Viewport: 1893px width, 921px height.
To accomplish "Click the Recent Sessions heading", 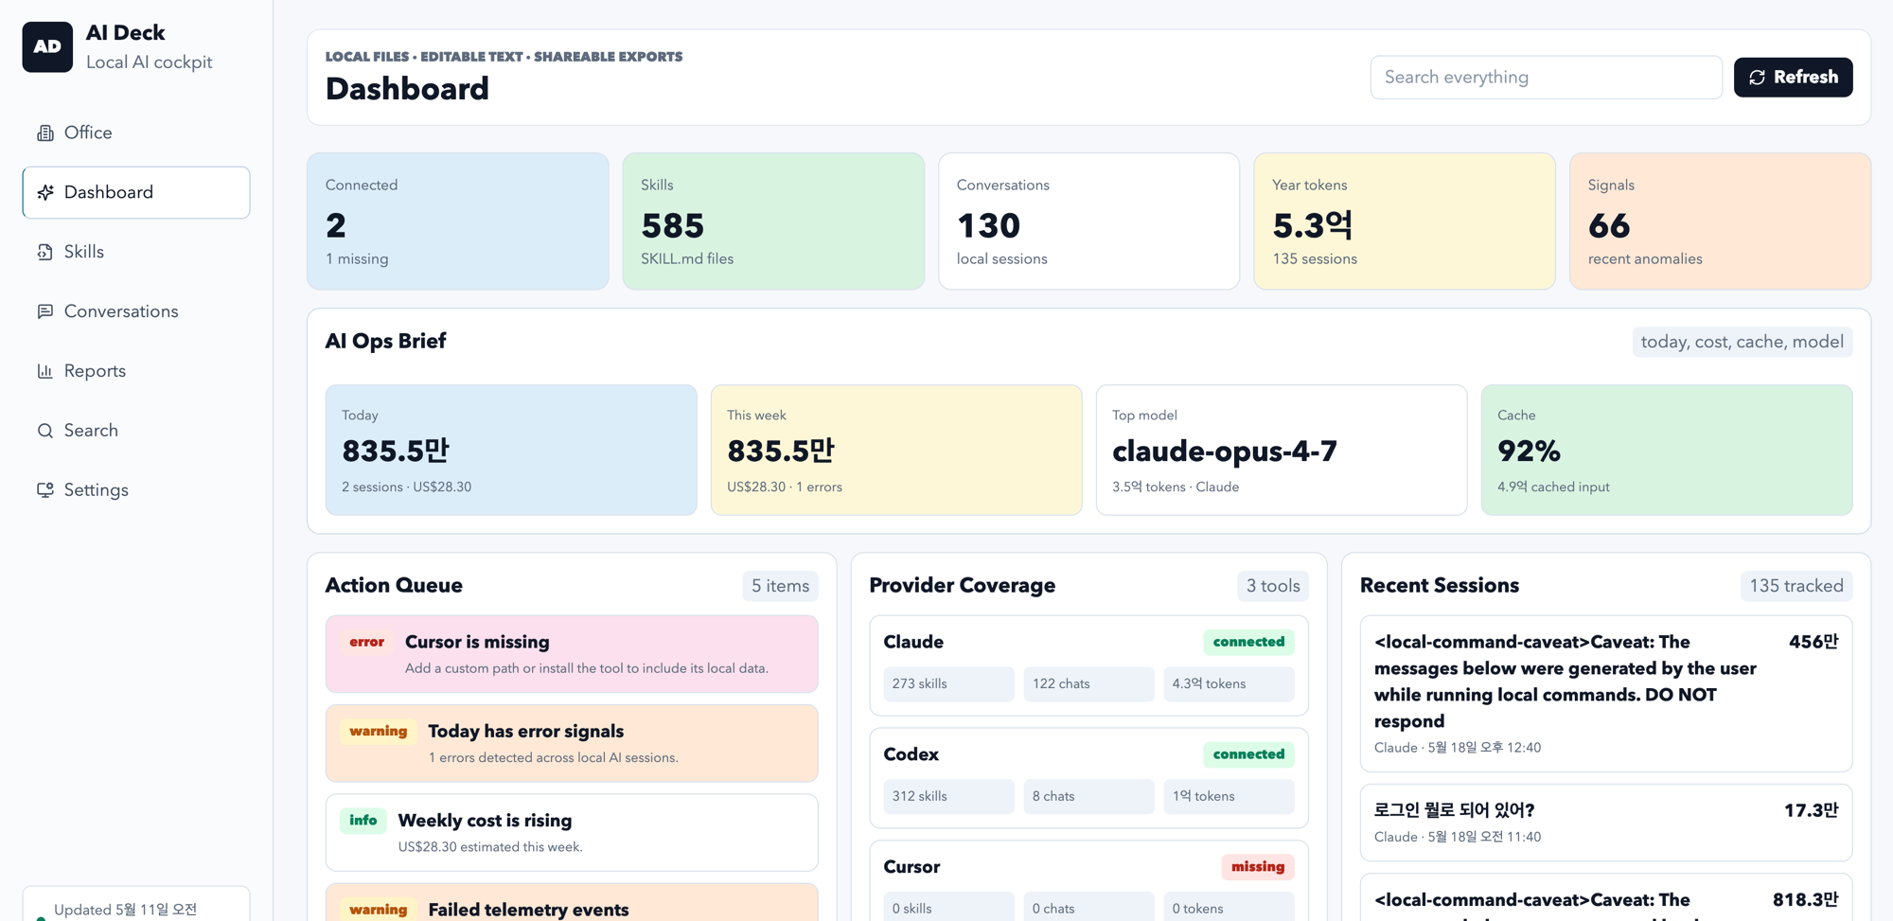I will pyautogui.click(x=1439, y=586).
